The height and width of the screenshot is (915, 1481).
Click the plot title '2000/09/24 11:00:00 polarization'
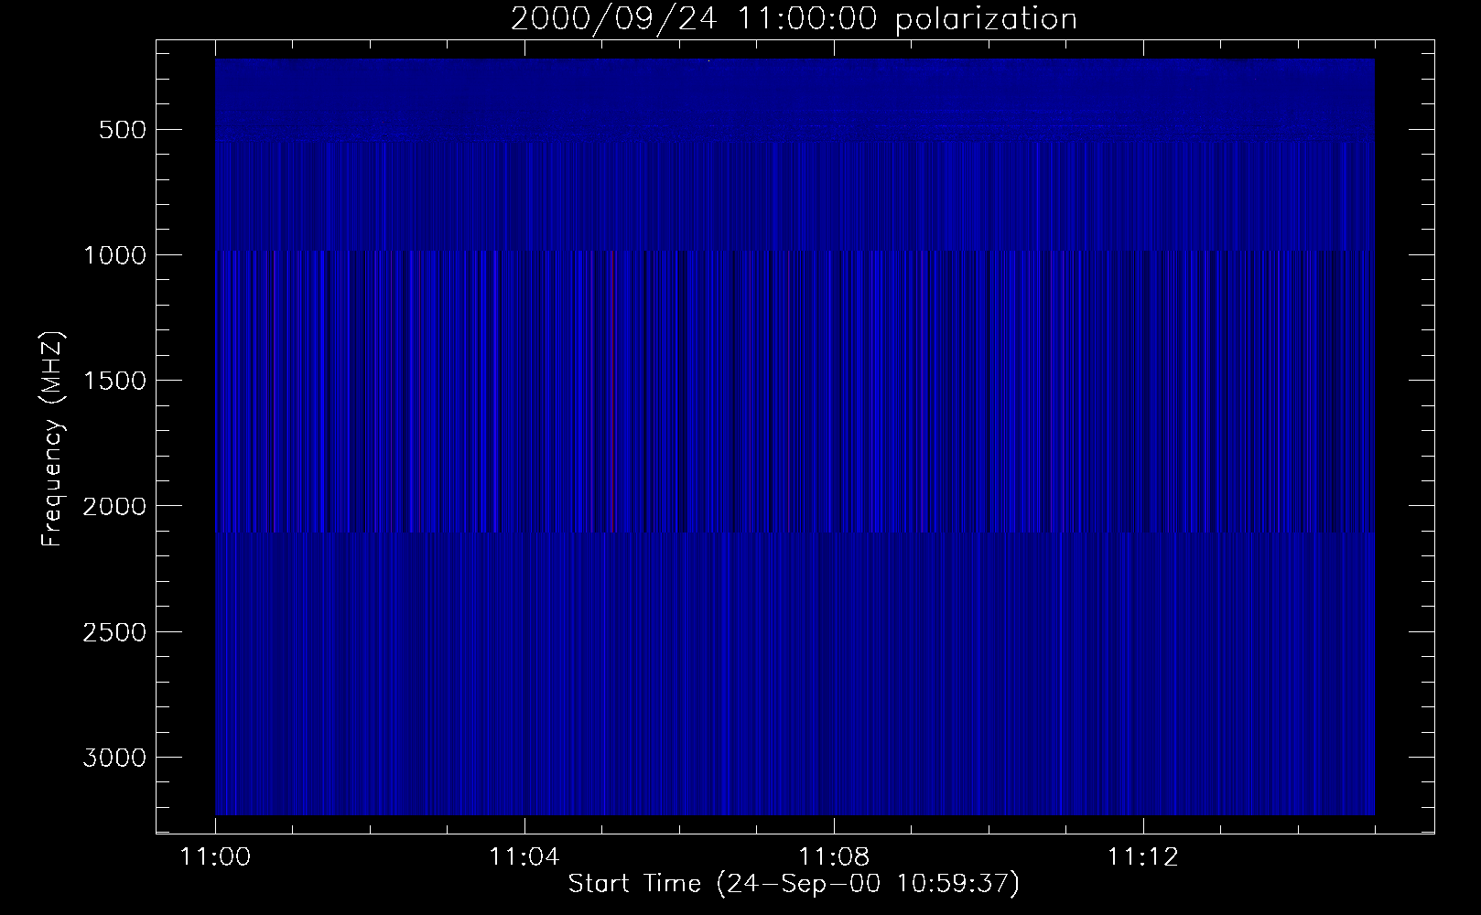click(794, 19)
